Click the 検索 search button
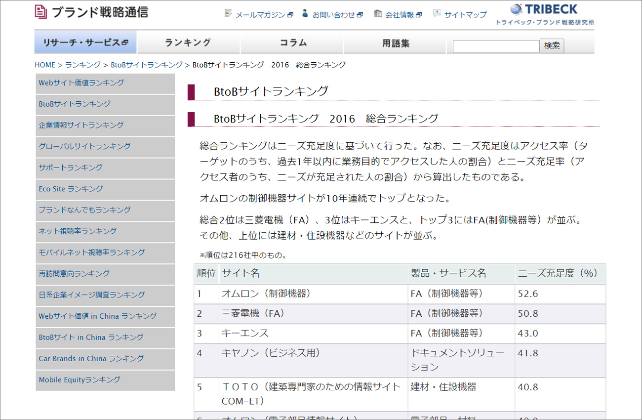Screen dimensions: 642x420 552,46
